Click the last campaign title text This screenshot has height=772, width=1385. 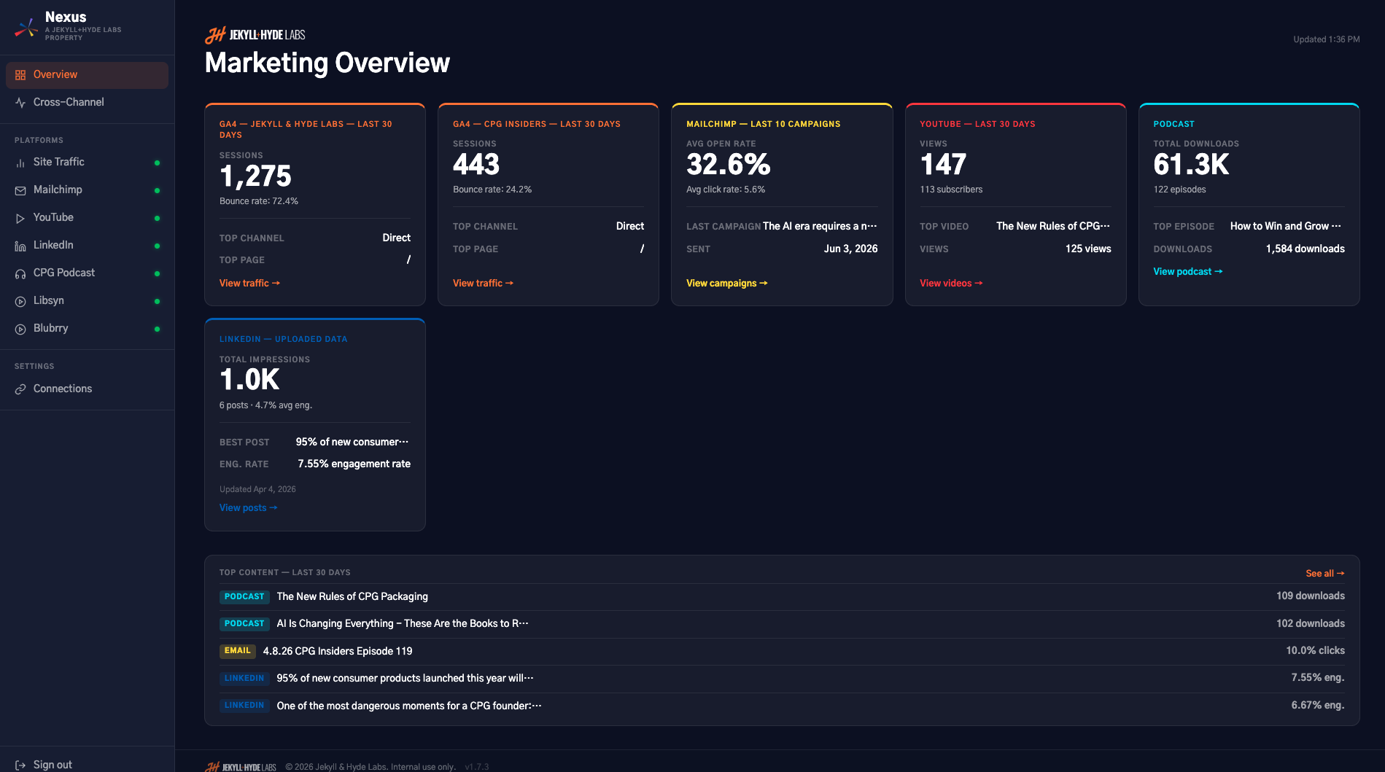820,226
